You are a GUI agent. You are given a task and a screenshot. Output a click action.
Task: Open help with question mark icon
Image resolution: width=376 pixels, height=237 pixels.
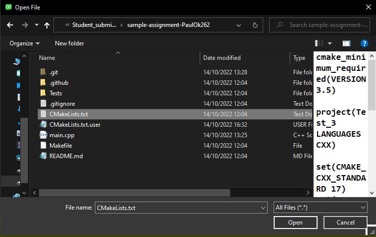tap(364, 43)
